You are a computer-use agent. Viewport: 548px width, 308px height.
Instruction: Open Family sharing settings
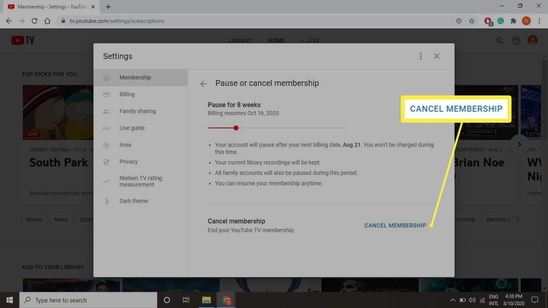click(140, 111)
